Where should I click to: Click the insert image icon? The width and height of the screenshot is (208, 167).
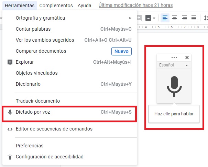148,18
